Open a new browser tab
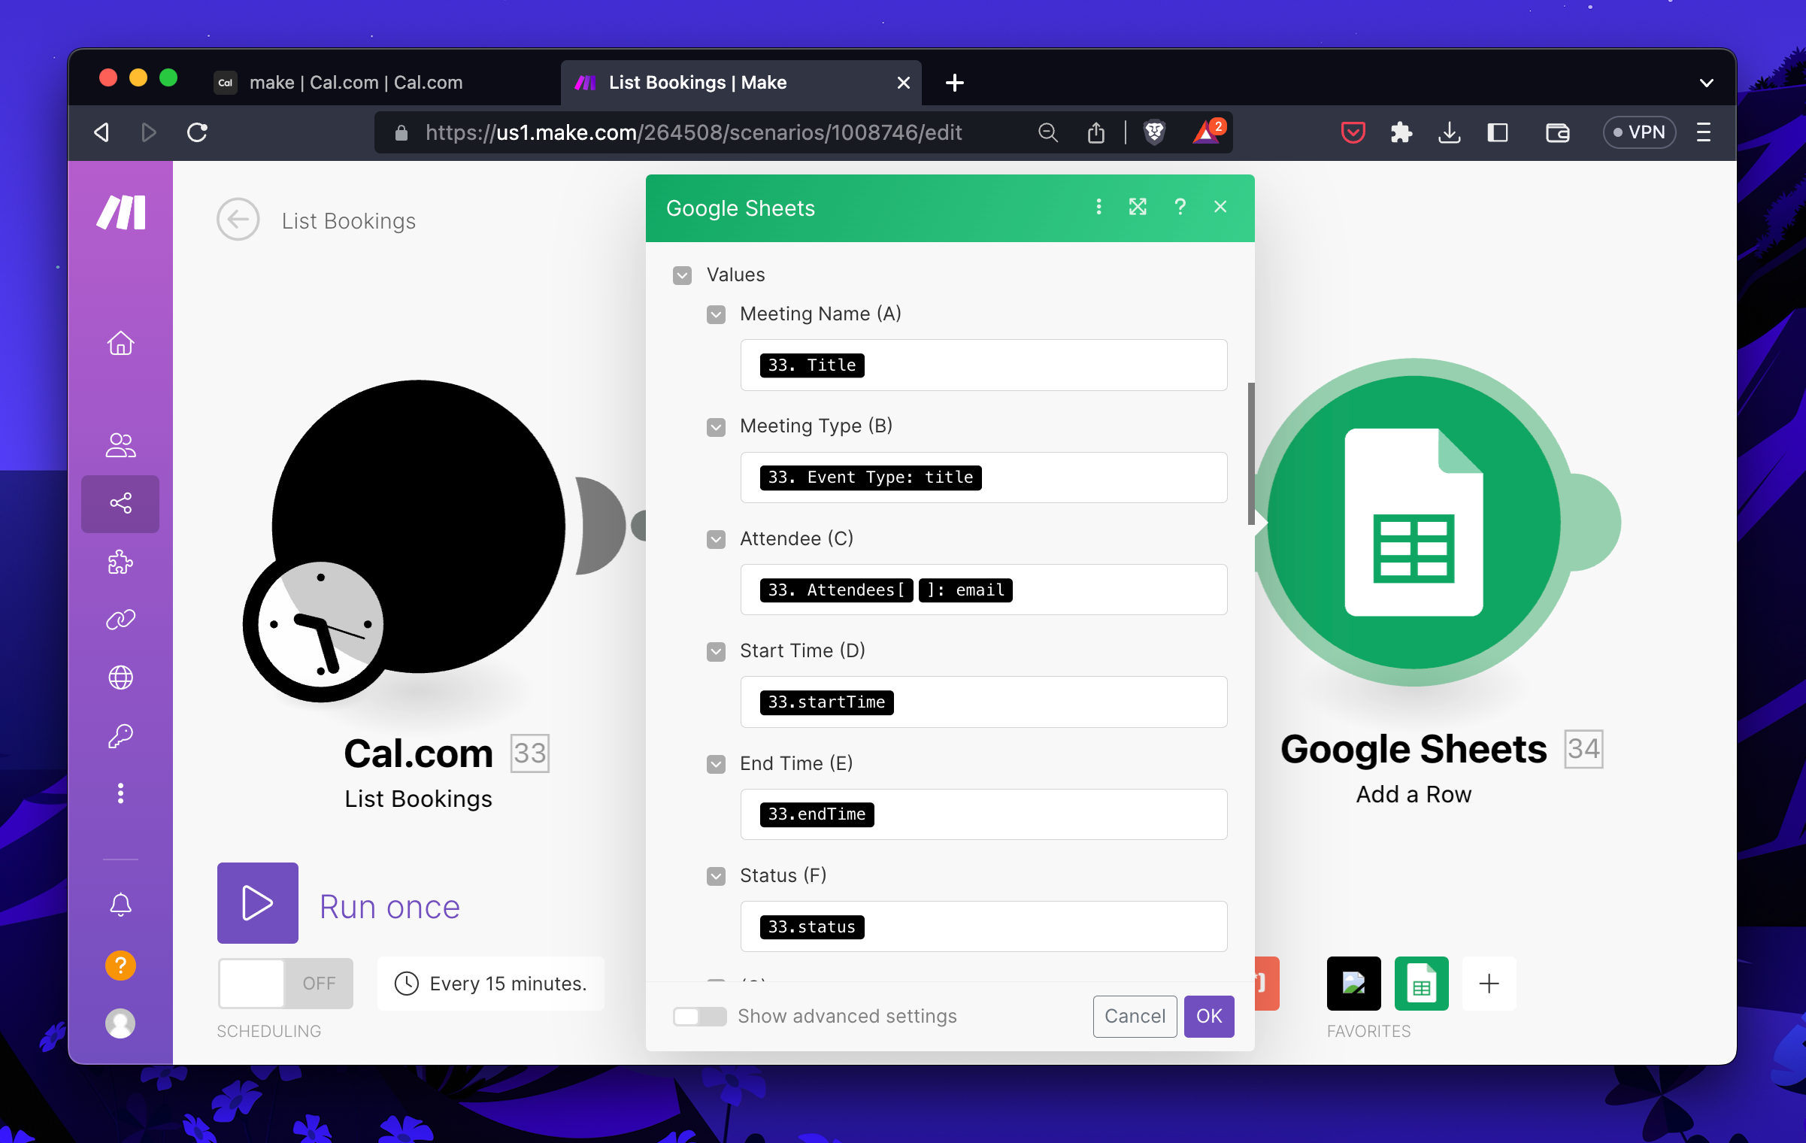The width and height of the screenshot is (1806, 1143). (954, 83)
